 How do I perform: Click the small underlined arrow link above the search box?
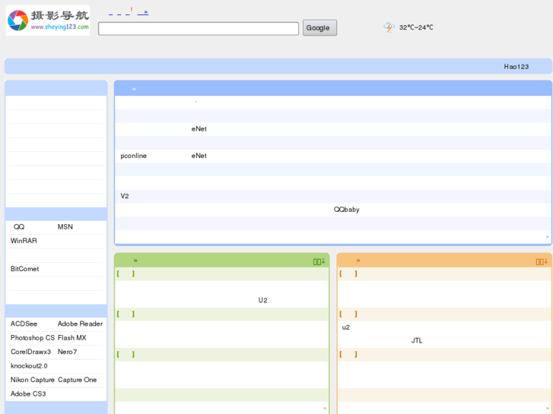144,13
